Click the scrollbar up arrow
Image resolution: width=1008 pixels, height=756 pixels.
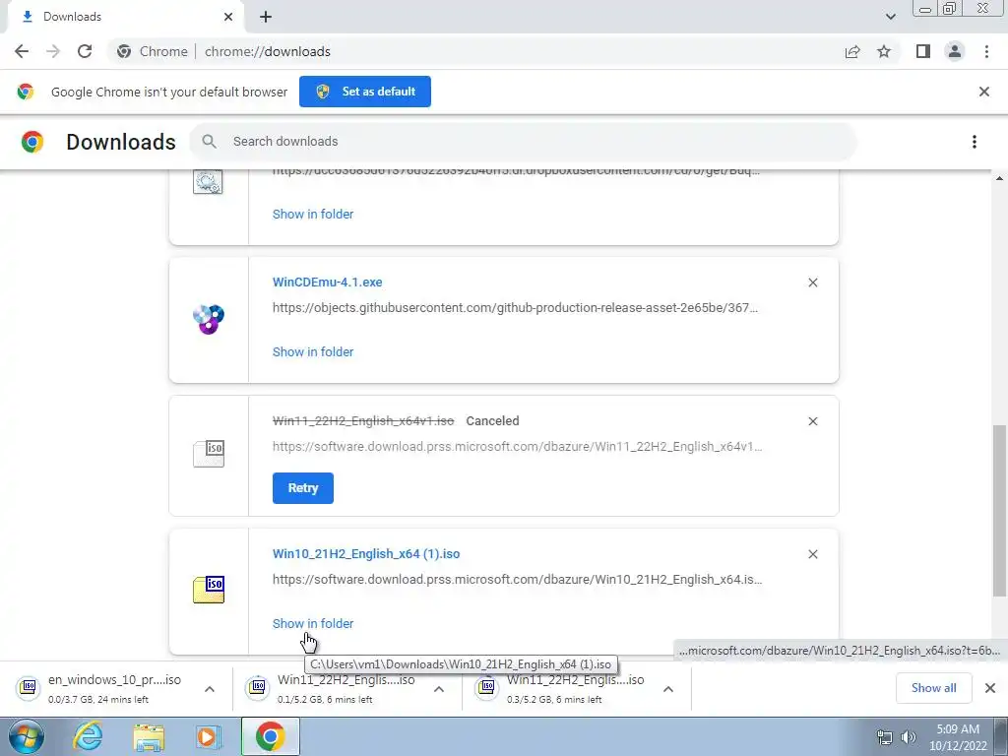tap(999, 177)
